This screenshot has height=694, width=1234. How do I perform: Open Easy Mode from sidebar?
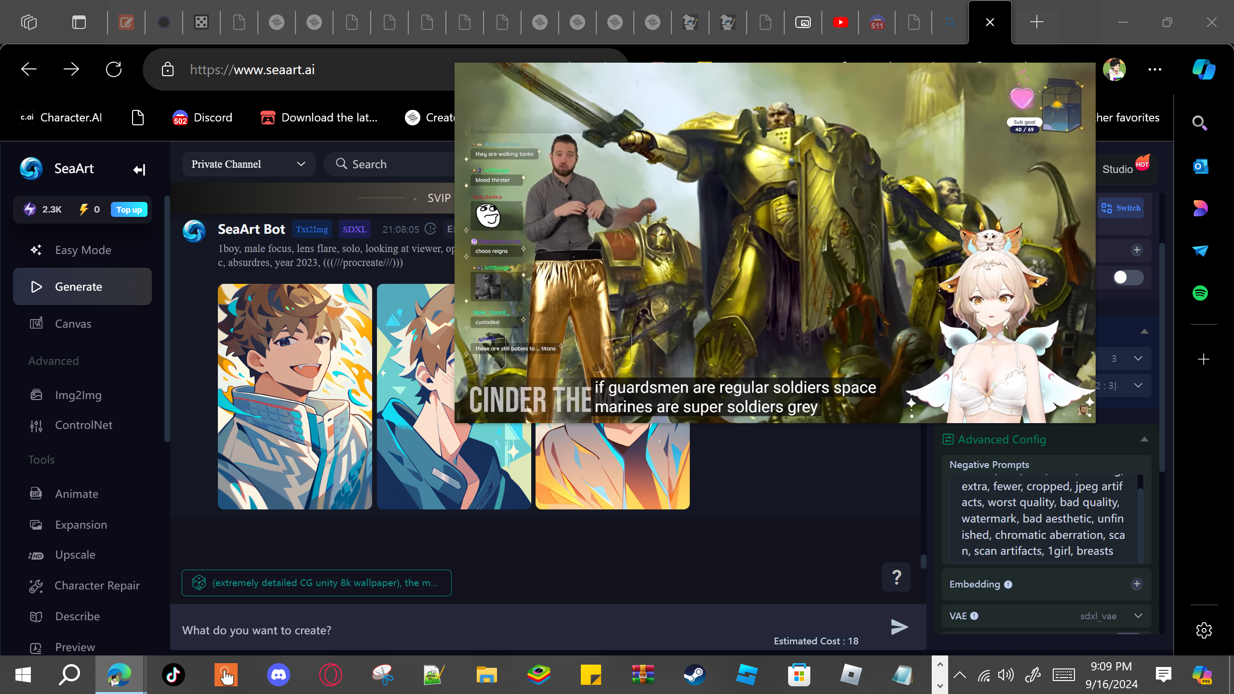pos(82,250)
